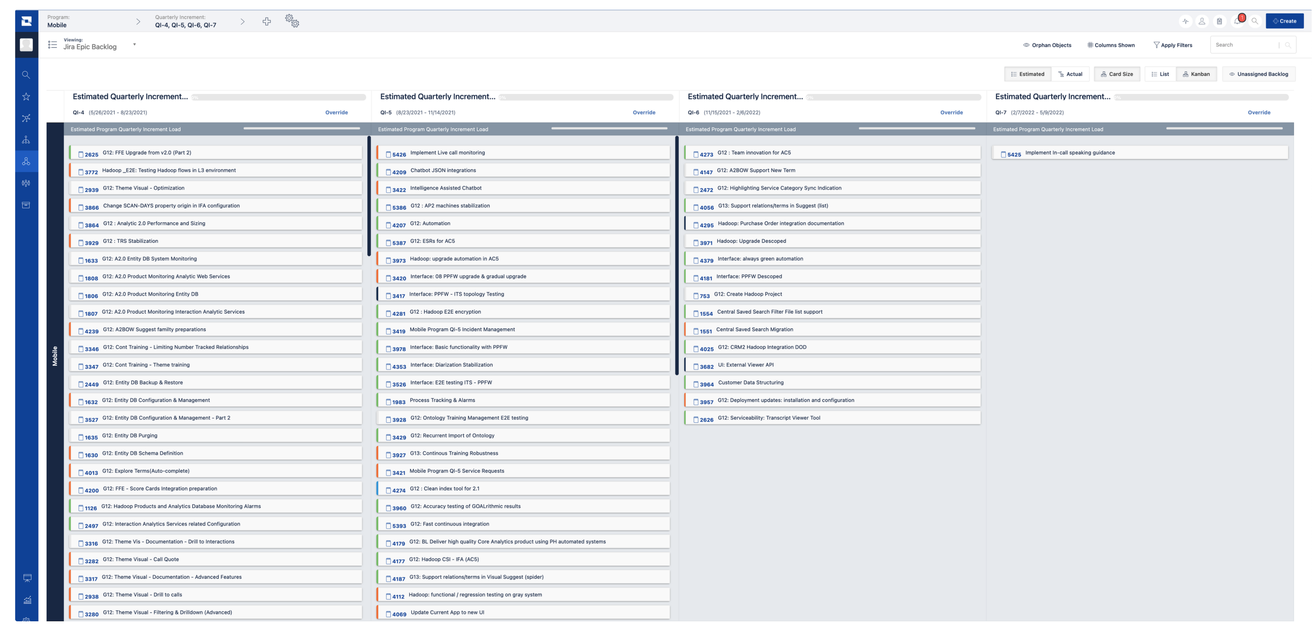Click the QI-6 load progress bar

(x=917, y=128)
